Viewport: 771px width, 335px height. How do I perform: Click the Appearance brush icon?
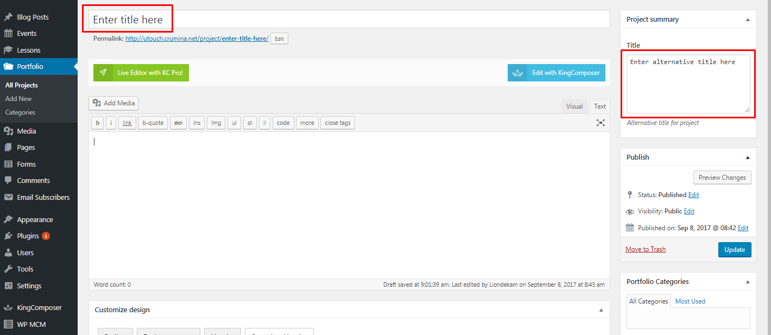tap(8, 220)
